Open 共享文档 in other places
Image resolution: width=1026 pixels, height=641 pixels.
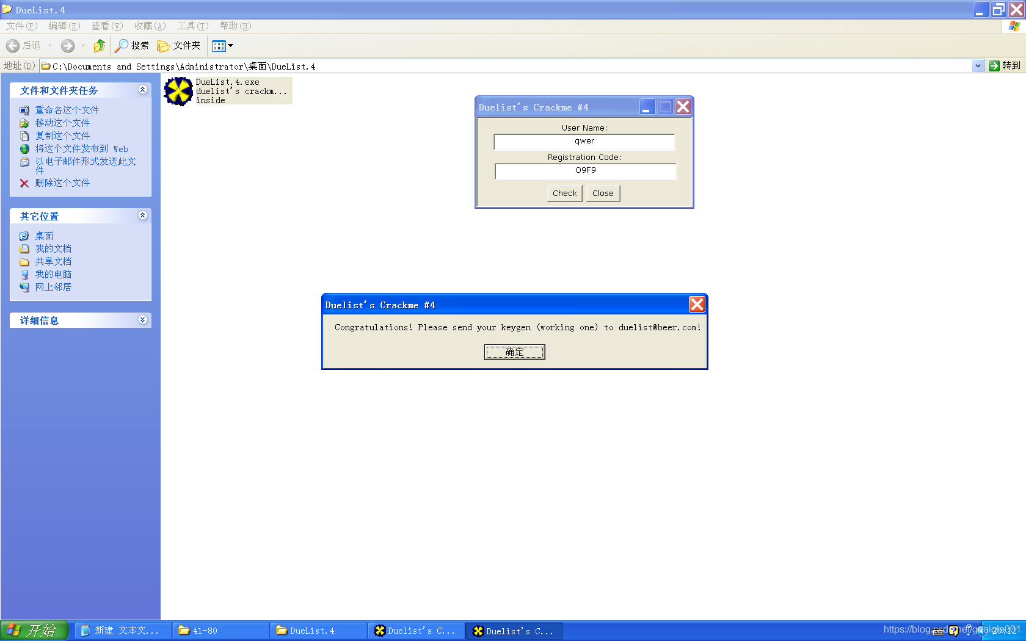[x=53, y=262]
